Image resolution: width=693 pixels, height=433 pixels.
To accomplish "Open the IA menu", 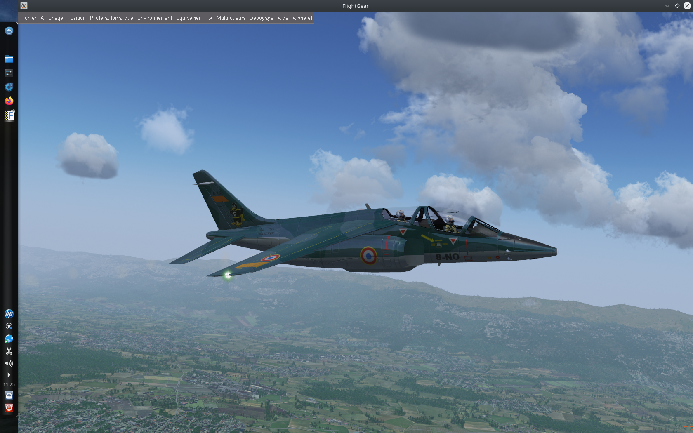I will point(210,18).
